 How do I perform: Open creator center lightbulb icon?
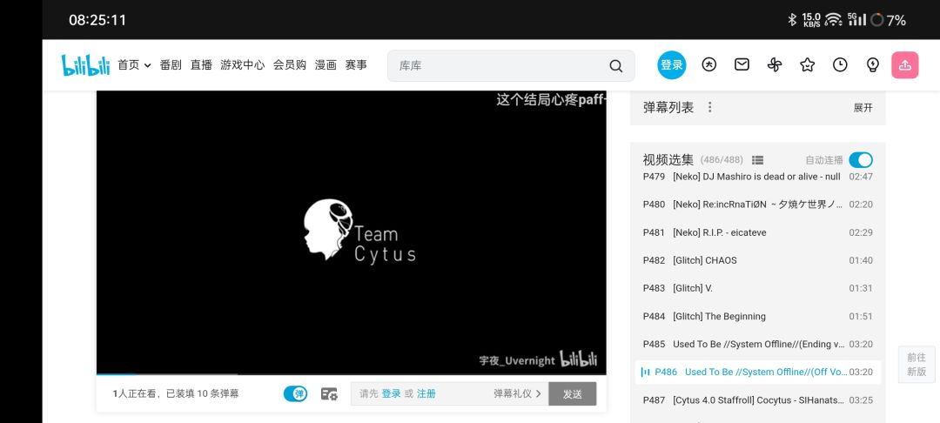click(x=873, y=64)
